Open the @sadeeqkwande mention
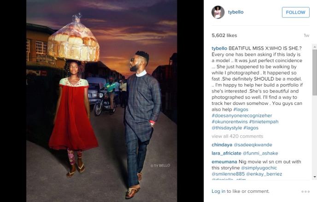This screenshot has width=317, height=202. (253, 144)
